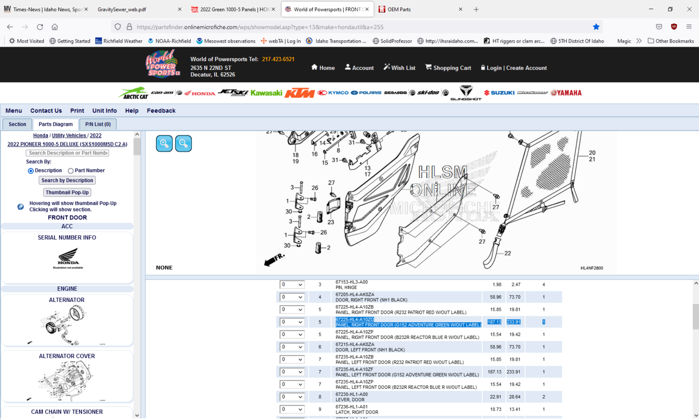
Task: Open Contact Us in the menu bar
Action: (46, 111)
